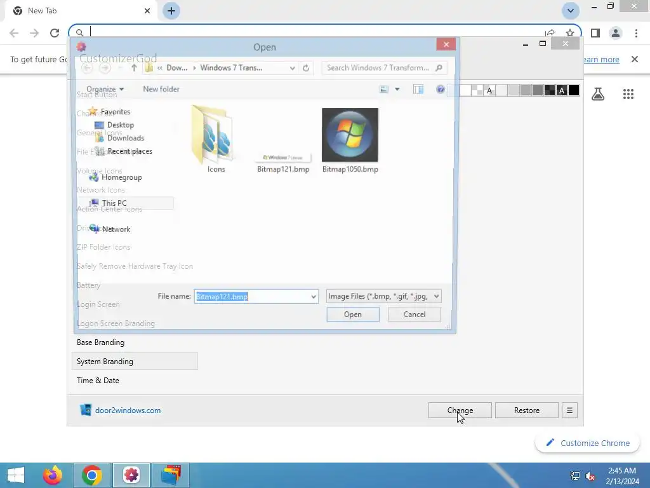
Task: Open the Search Labs flask icon
Action: pos(598,94)
